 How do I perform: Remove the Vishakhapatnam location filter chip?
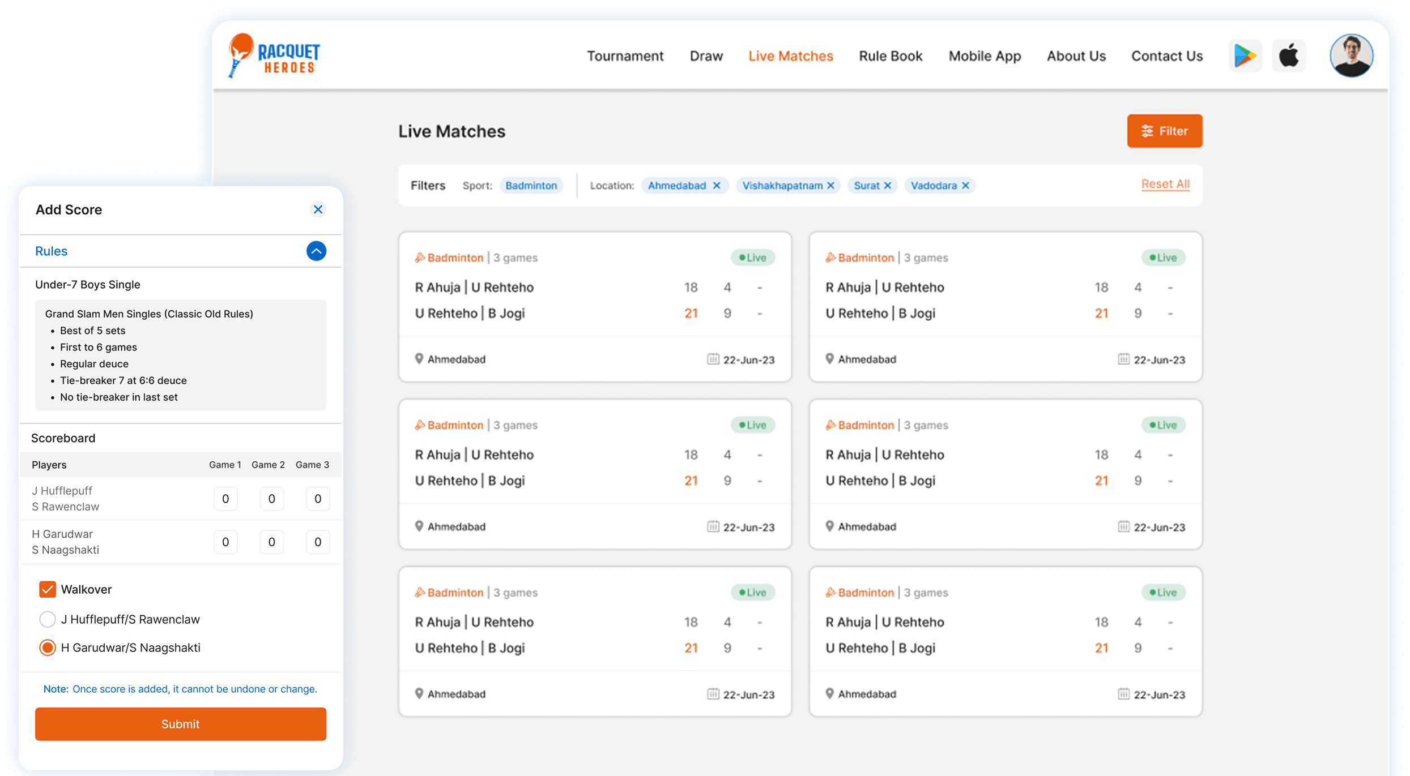pos(830,186)
